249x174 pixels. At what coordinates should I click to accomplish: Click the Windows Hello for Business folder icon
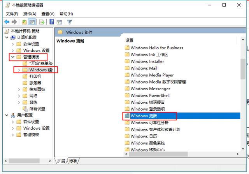tap(127, 48)
